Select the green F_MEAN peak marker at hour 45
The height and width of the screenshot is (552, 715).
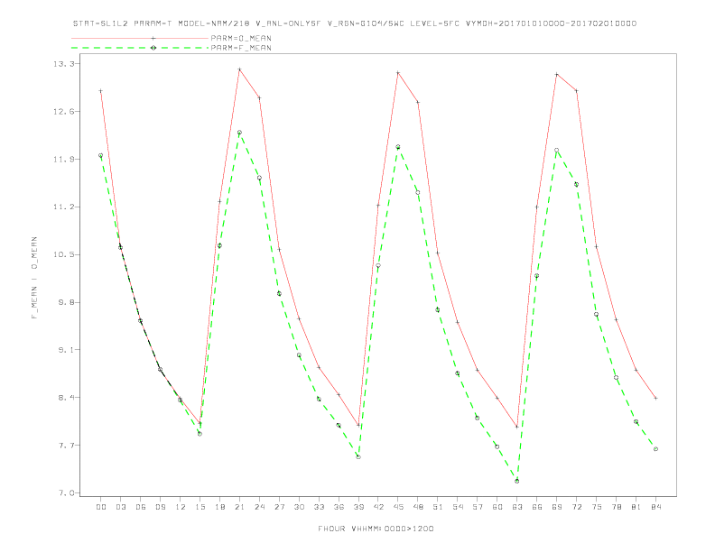(x=397, y=147)
